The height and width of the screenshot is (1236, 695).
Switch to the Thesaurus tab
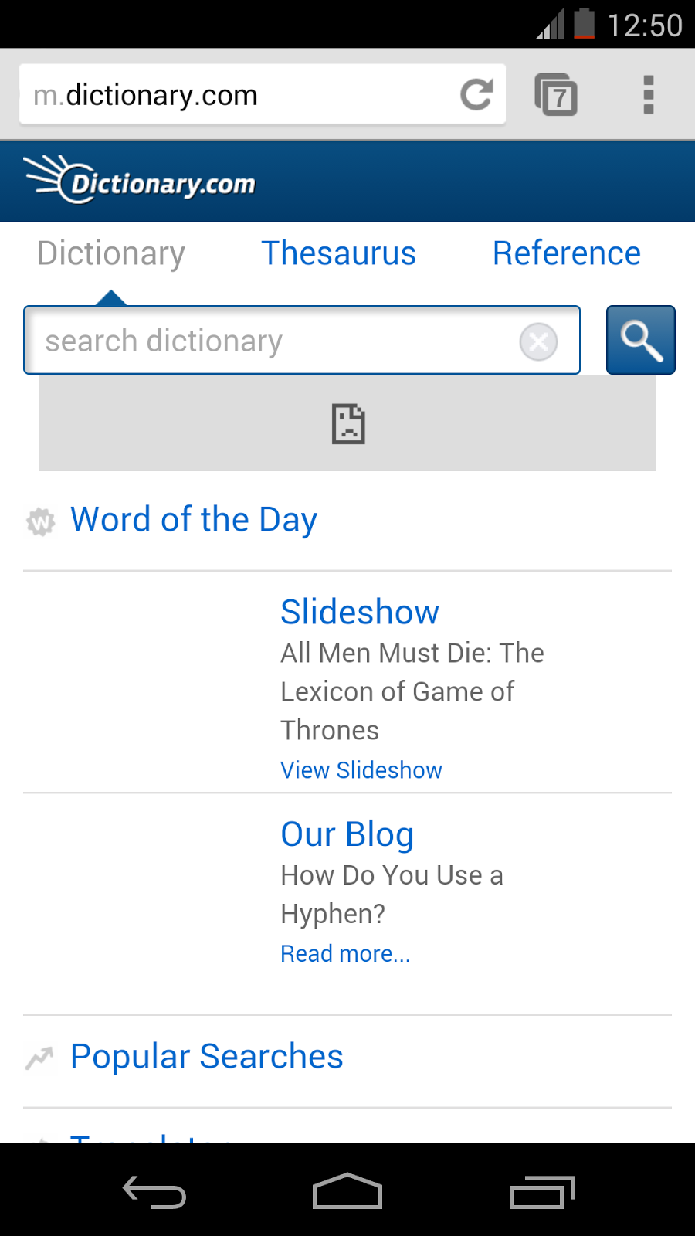(x=338, y=253)
